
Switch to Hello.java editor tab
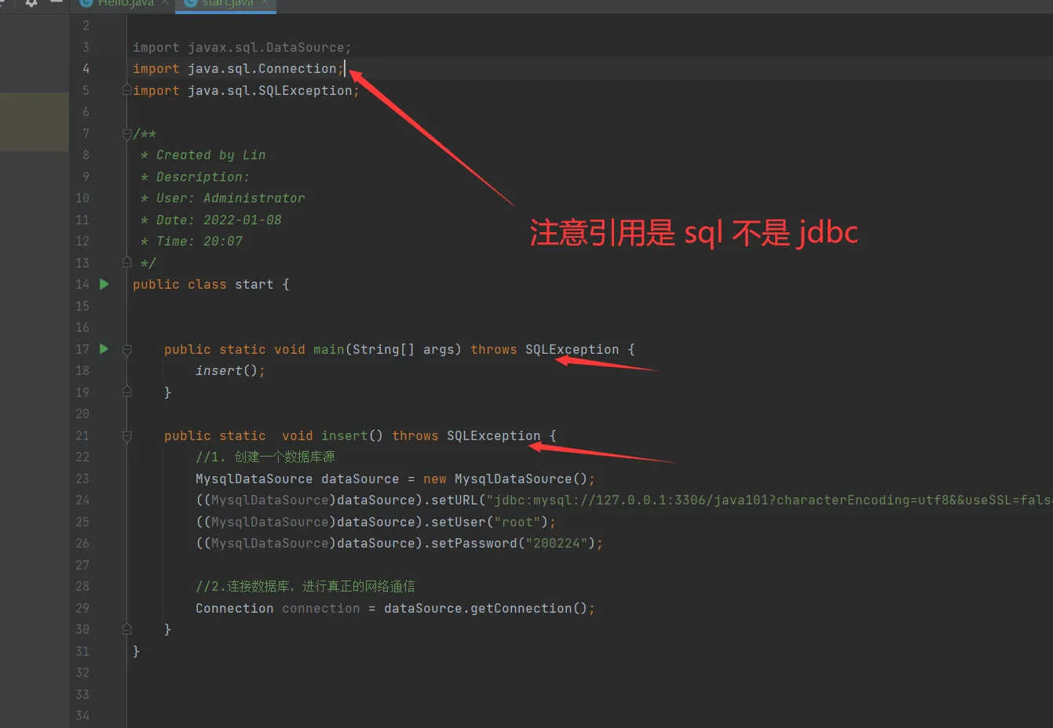(x=124, y=4)
